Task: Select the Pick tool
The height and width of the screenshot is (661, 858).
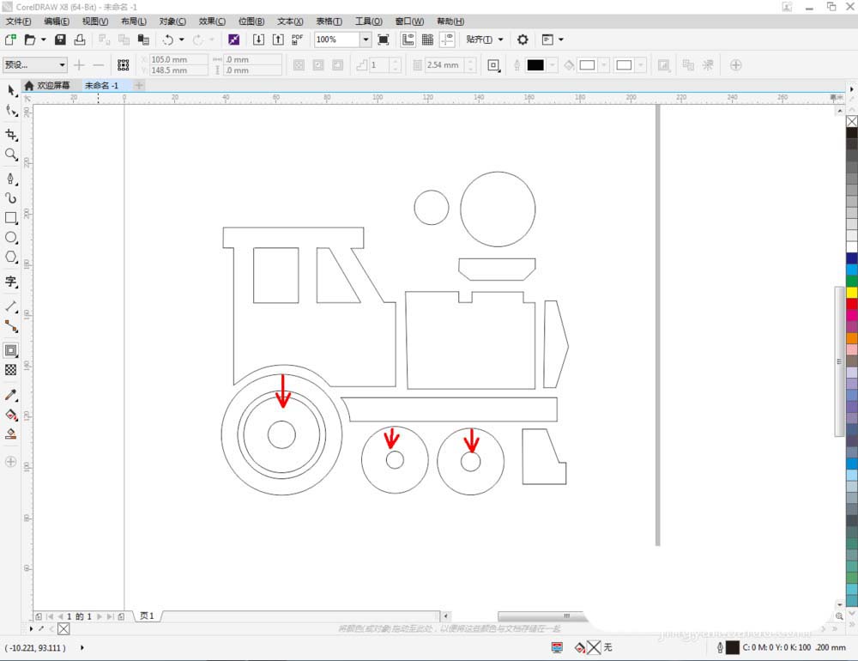Action: pyautogui.click(x=11, y=90)
